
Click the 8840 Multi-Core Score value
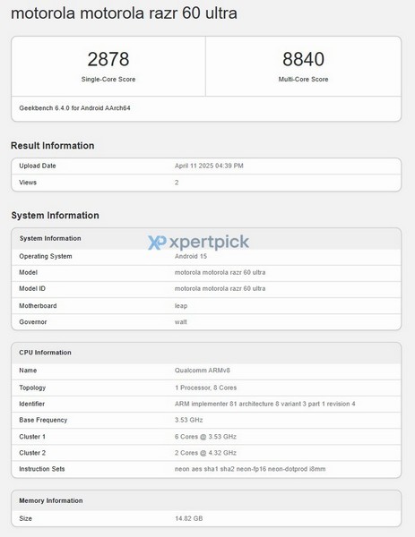pyautogui.click(x=303, y=59)
